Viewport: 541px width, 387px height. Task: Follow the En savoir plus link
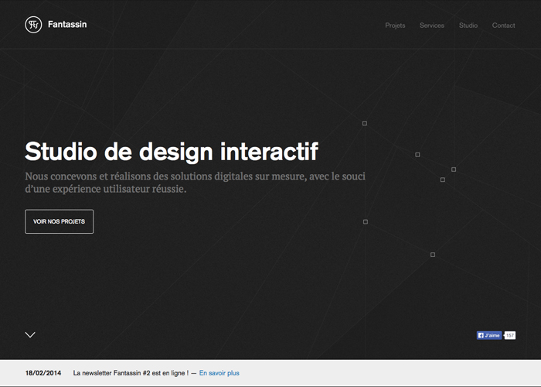(x=219, y=373)
